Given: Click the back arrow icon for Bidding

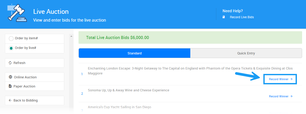Looking at the screenshot, I should coord(10,100).
